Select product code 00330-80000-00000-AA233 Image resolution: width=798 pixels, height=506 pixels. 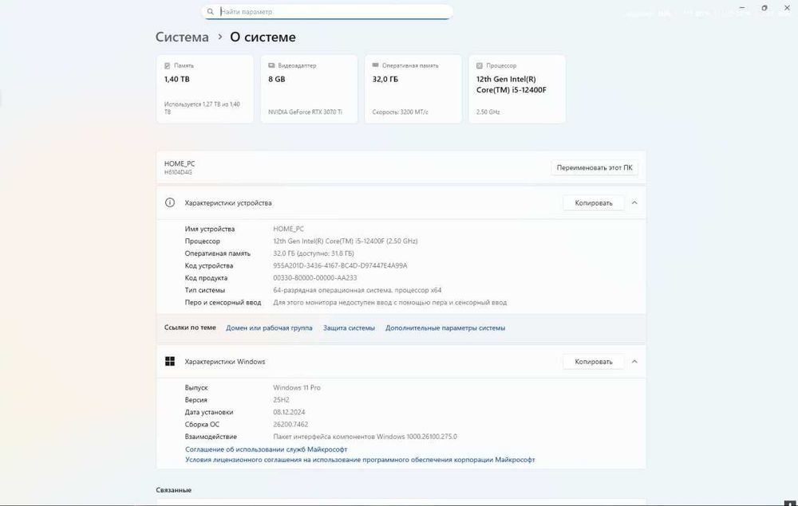pyautogui.click(x=315, y=278)
